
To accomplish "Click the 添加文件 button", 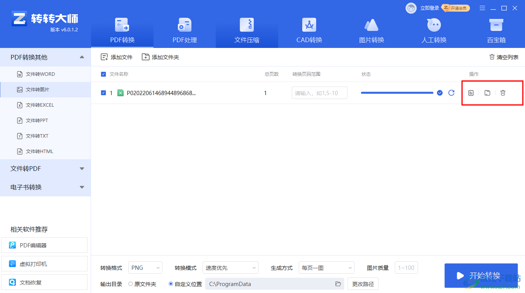I will point(117,57).
